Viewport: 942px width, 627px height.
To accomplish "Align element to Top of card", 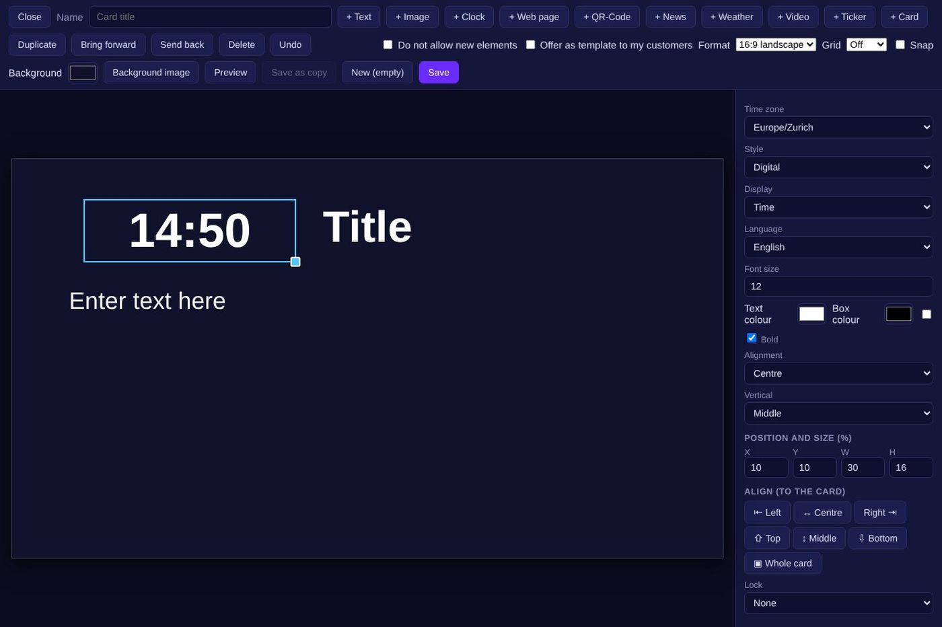I will [767, 538].
